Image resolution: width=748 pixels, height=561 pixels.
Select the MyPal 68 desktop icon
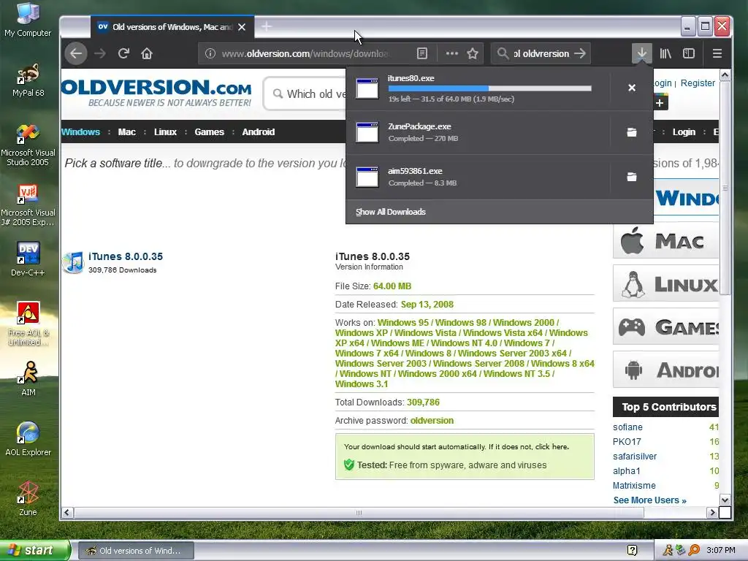pyautogui.click(x=28, y=81)
